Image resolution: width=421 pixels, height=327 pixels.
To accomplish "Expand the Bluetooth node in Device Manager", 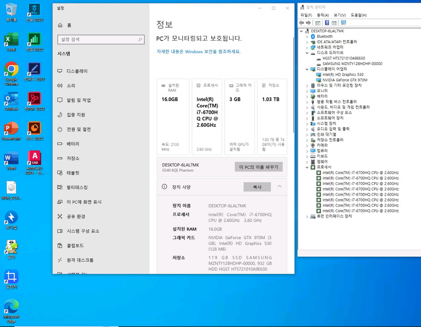I will pyautogui.click(x=307, y=37).
